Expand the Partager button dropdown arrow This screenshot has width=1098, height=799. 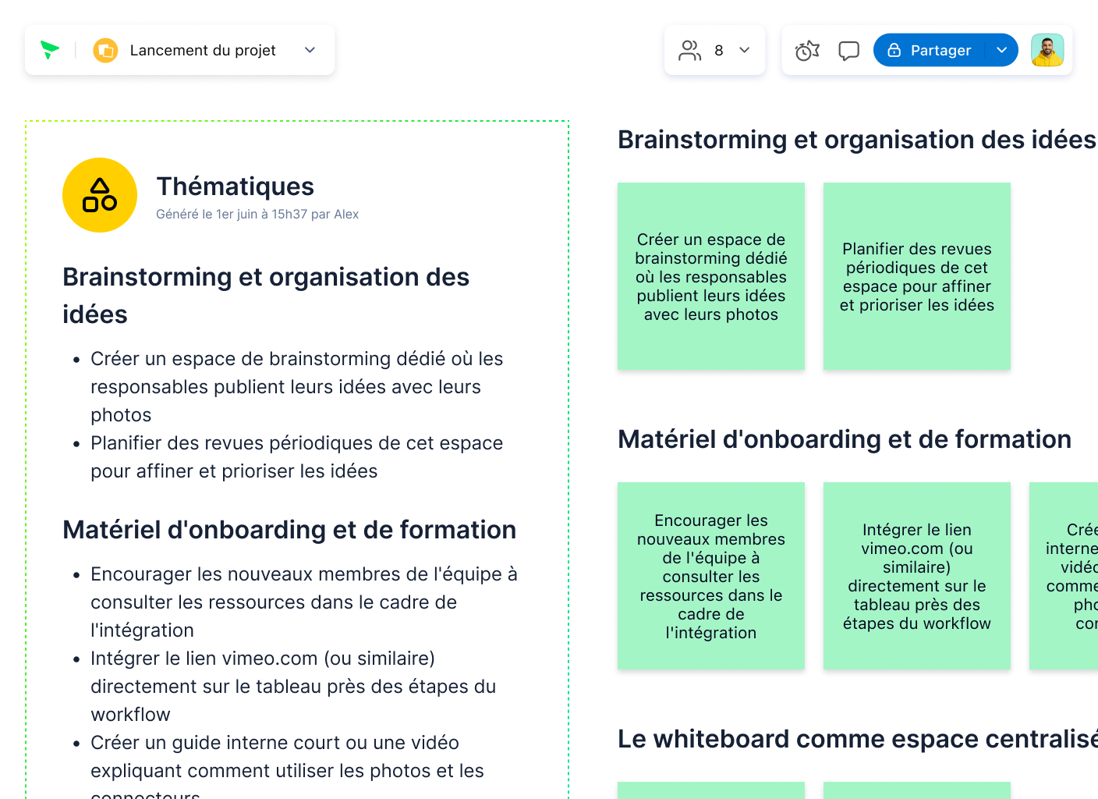(x=1002, y=50)
